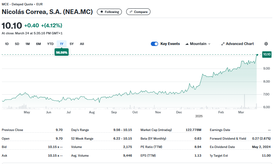
Task: Click the 10.10 current price chart marker
Action: click(x=267, y=54)
